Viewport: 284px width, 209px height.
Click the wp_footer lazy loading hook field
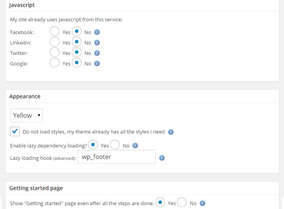tap(117, 157)
